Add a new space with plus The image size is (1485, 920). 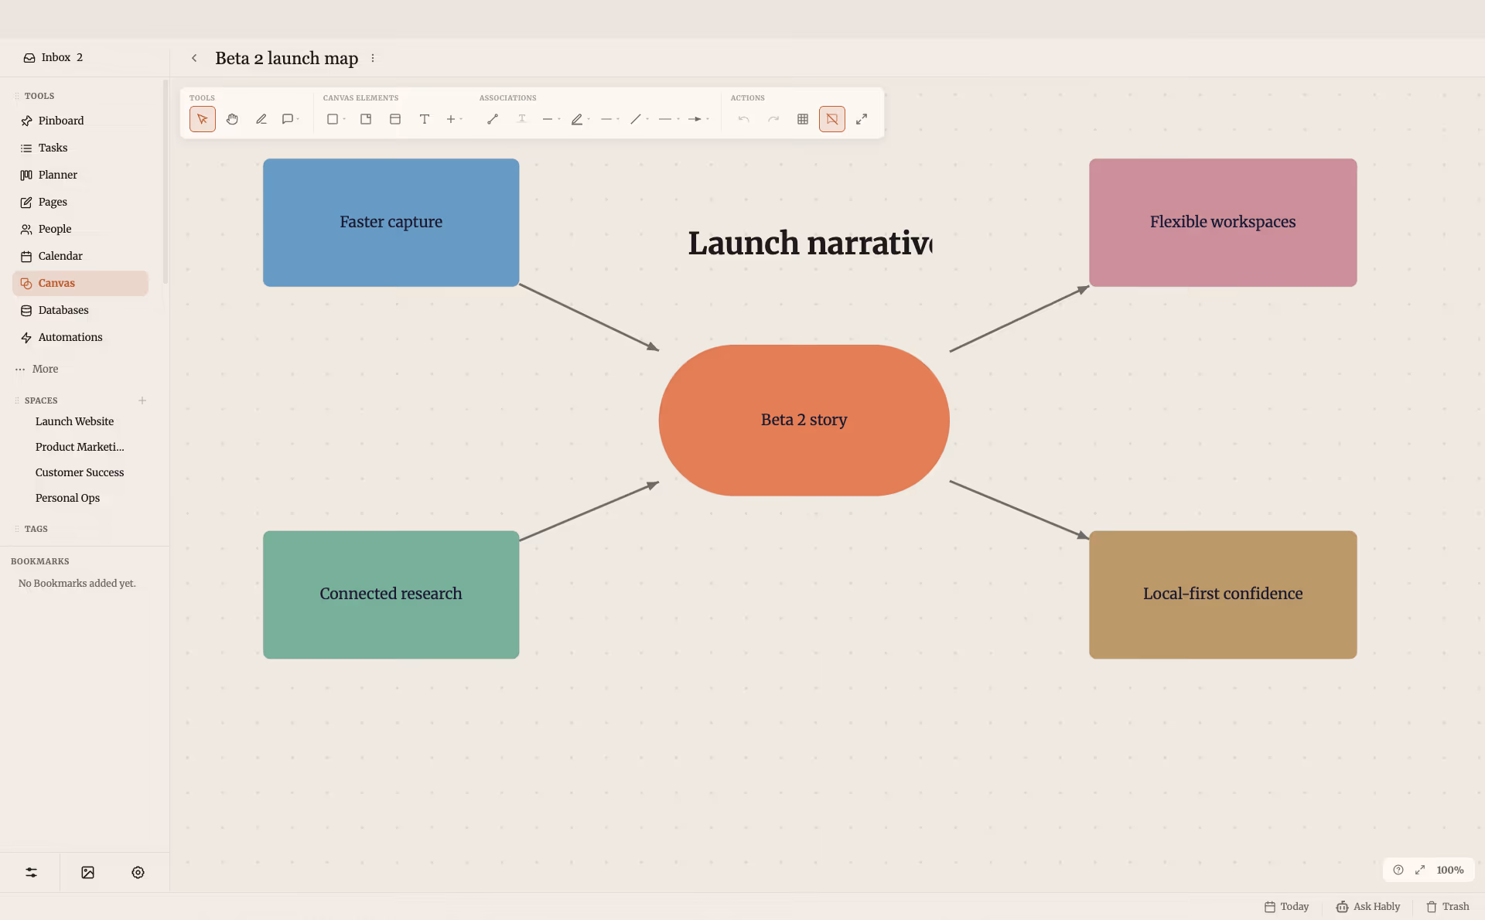click(x=142, y=400)
